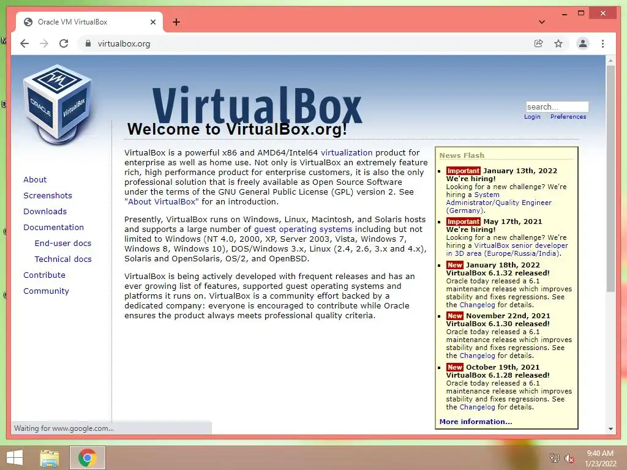Image resolution: width=627 pixels, height=470 pixels.
Task: Follow the virtualization link
Action: pyautogui.click(x=347, y=152)
